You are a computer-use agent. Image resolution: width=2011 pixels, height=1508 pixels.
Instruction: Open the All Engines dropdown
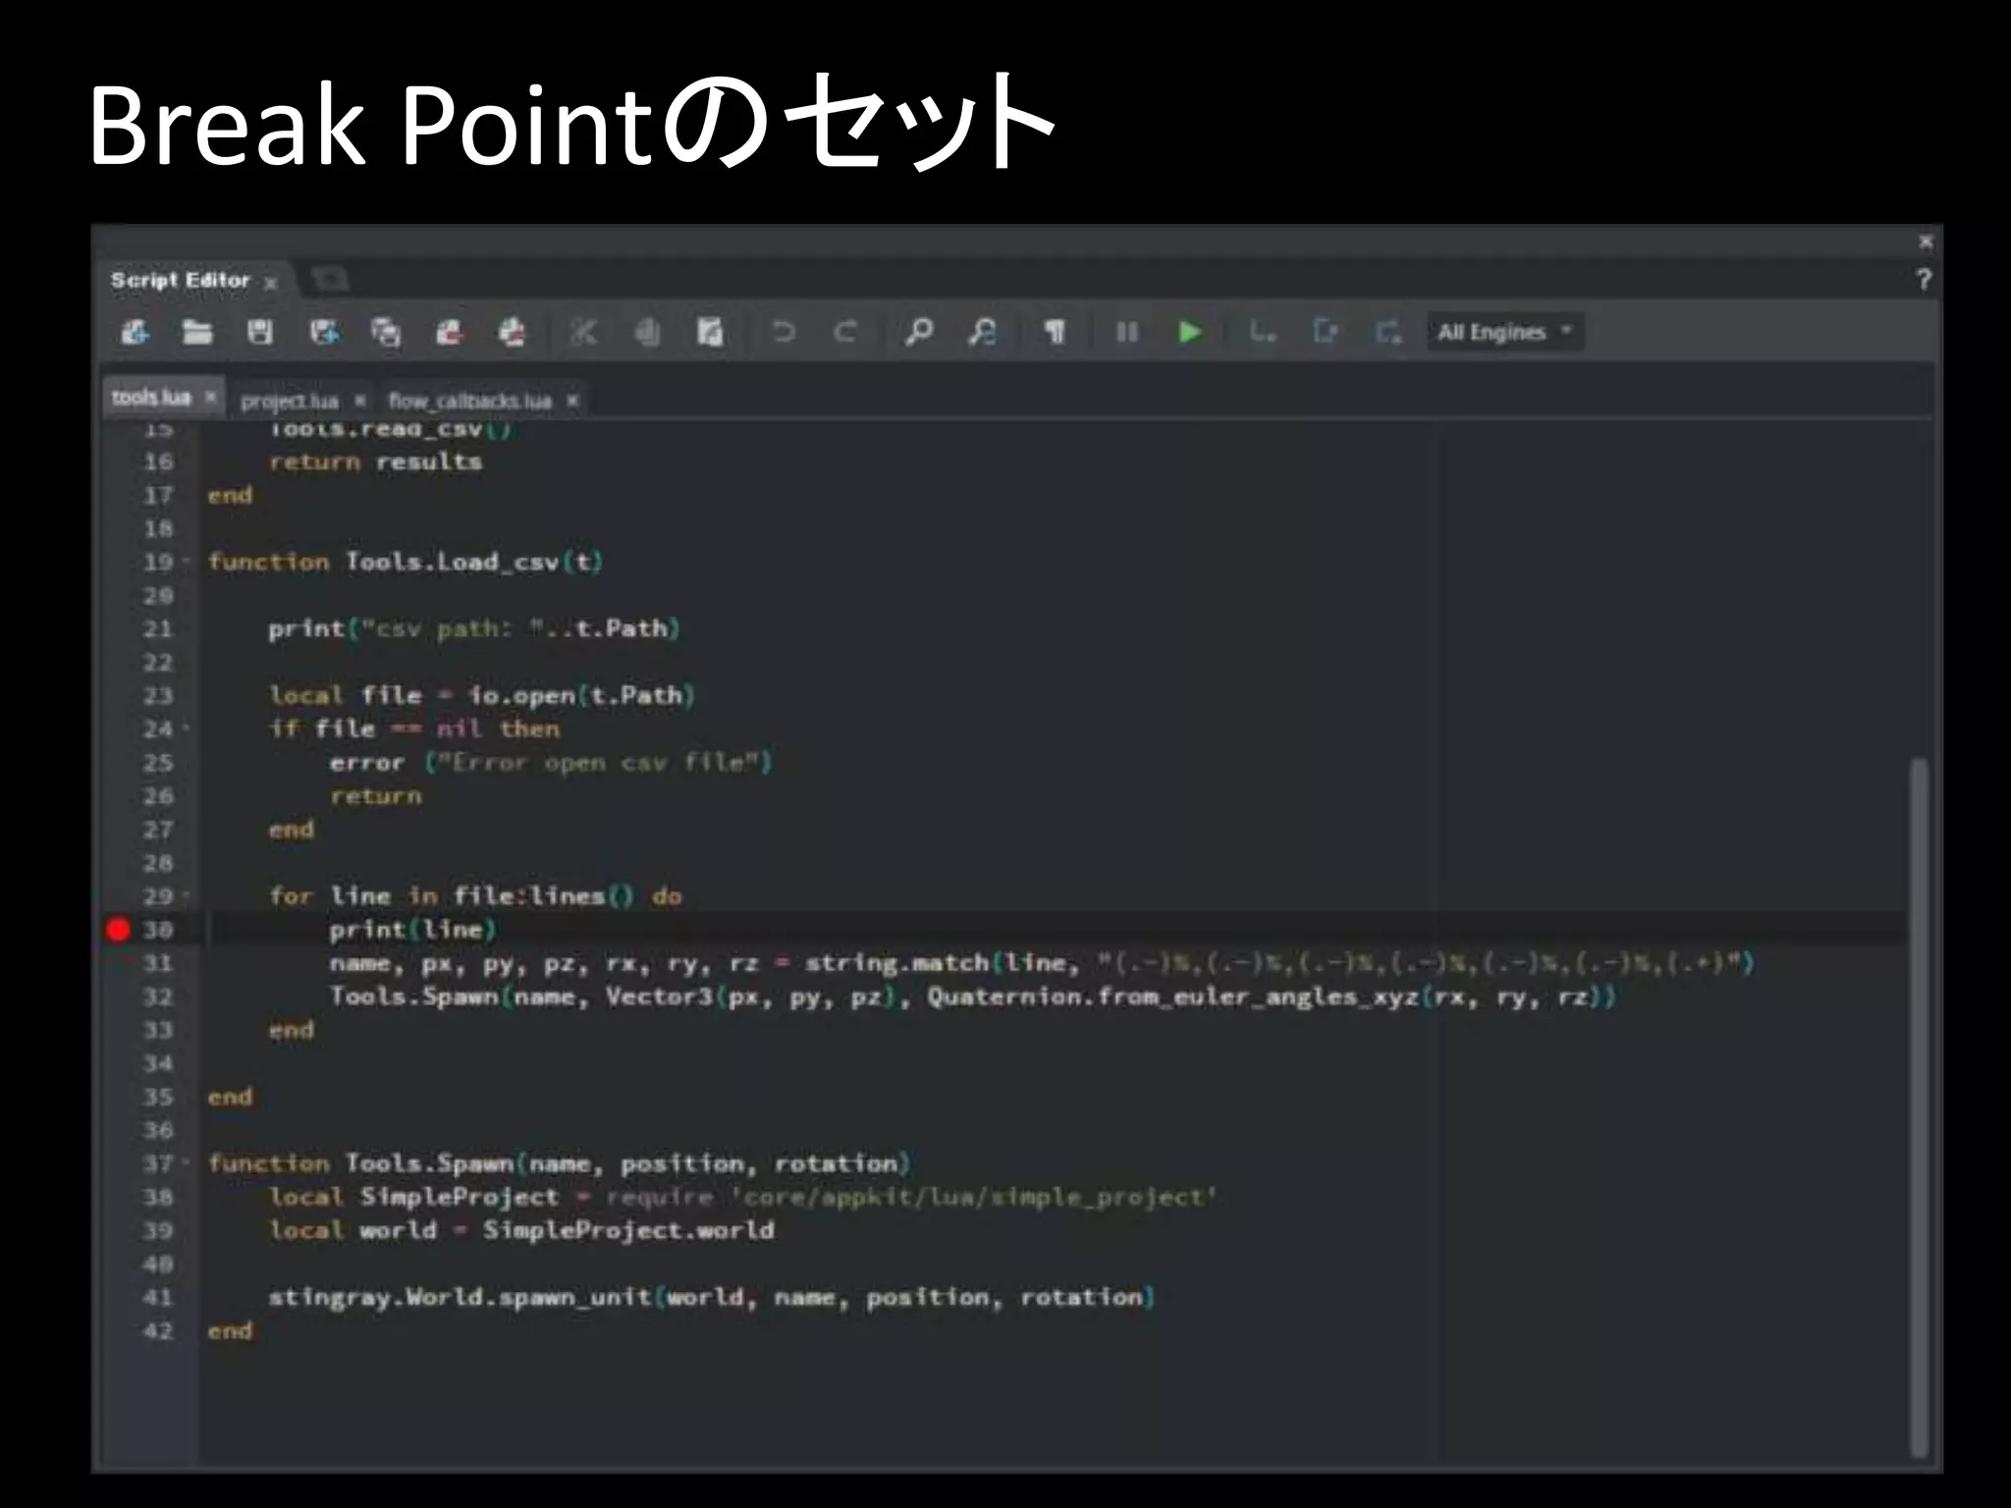coord(1504,332)
